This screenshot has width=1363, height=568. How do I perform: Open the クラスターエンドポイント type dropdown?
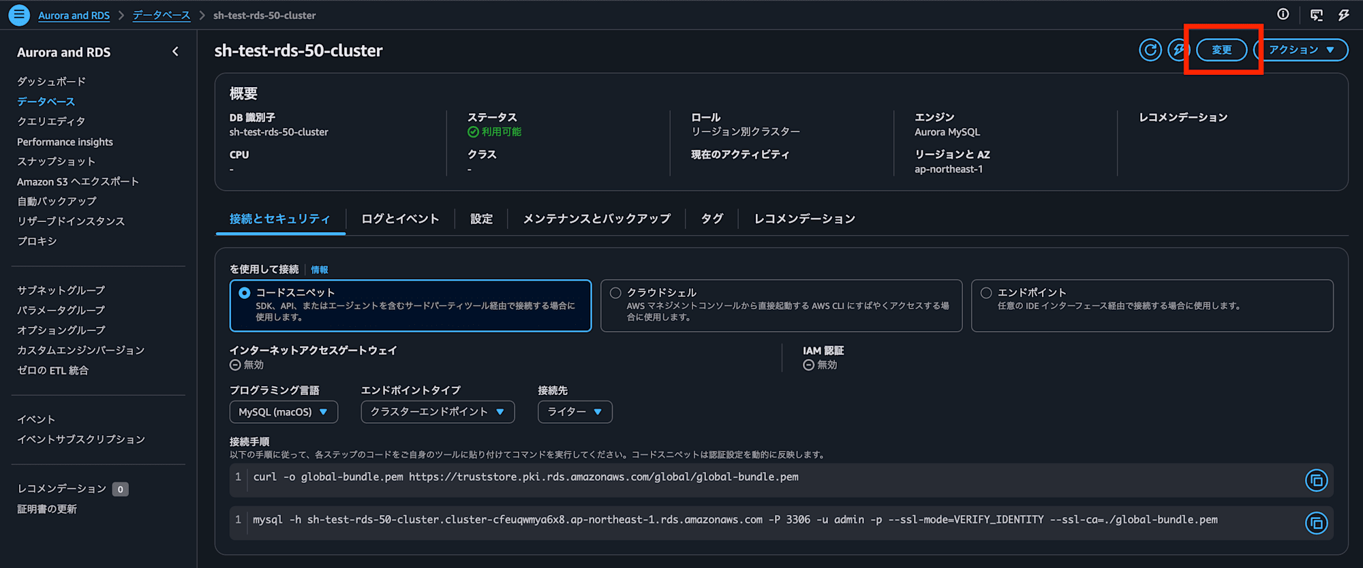click(438, 412)
